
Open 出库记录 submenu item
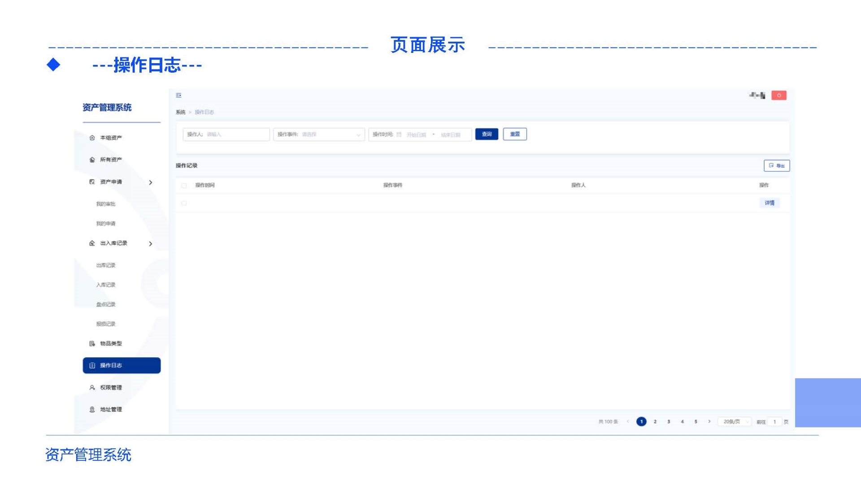click(x=106, y=265)
